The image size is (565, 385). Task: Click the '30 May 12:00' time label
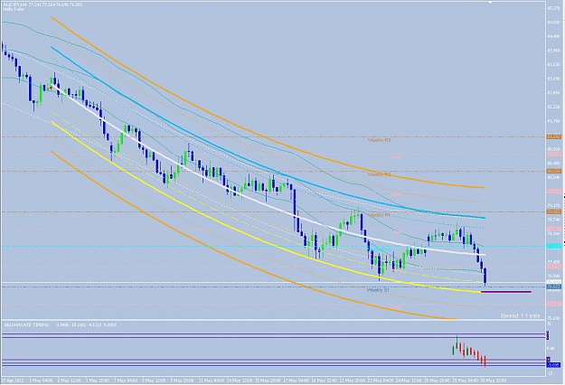(494, 380)
